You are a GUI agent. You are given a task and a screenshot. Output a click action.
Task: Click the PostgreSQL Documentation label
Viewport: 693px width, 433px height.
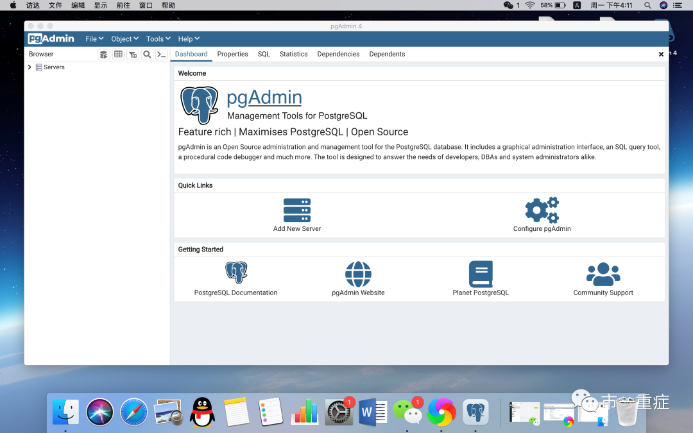(235, 293)
